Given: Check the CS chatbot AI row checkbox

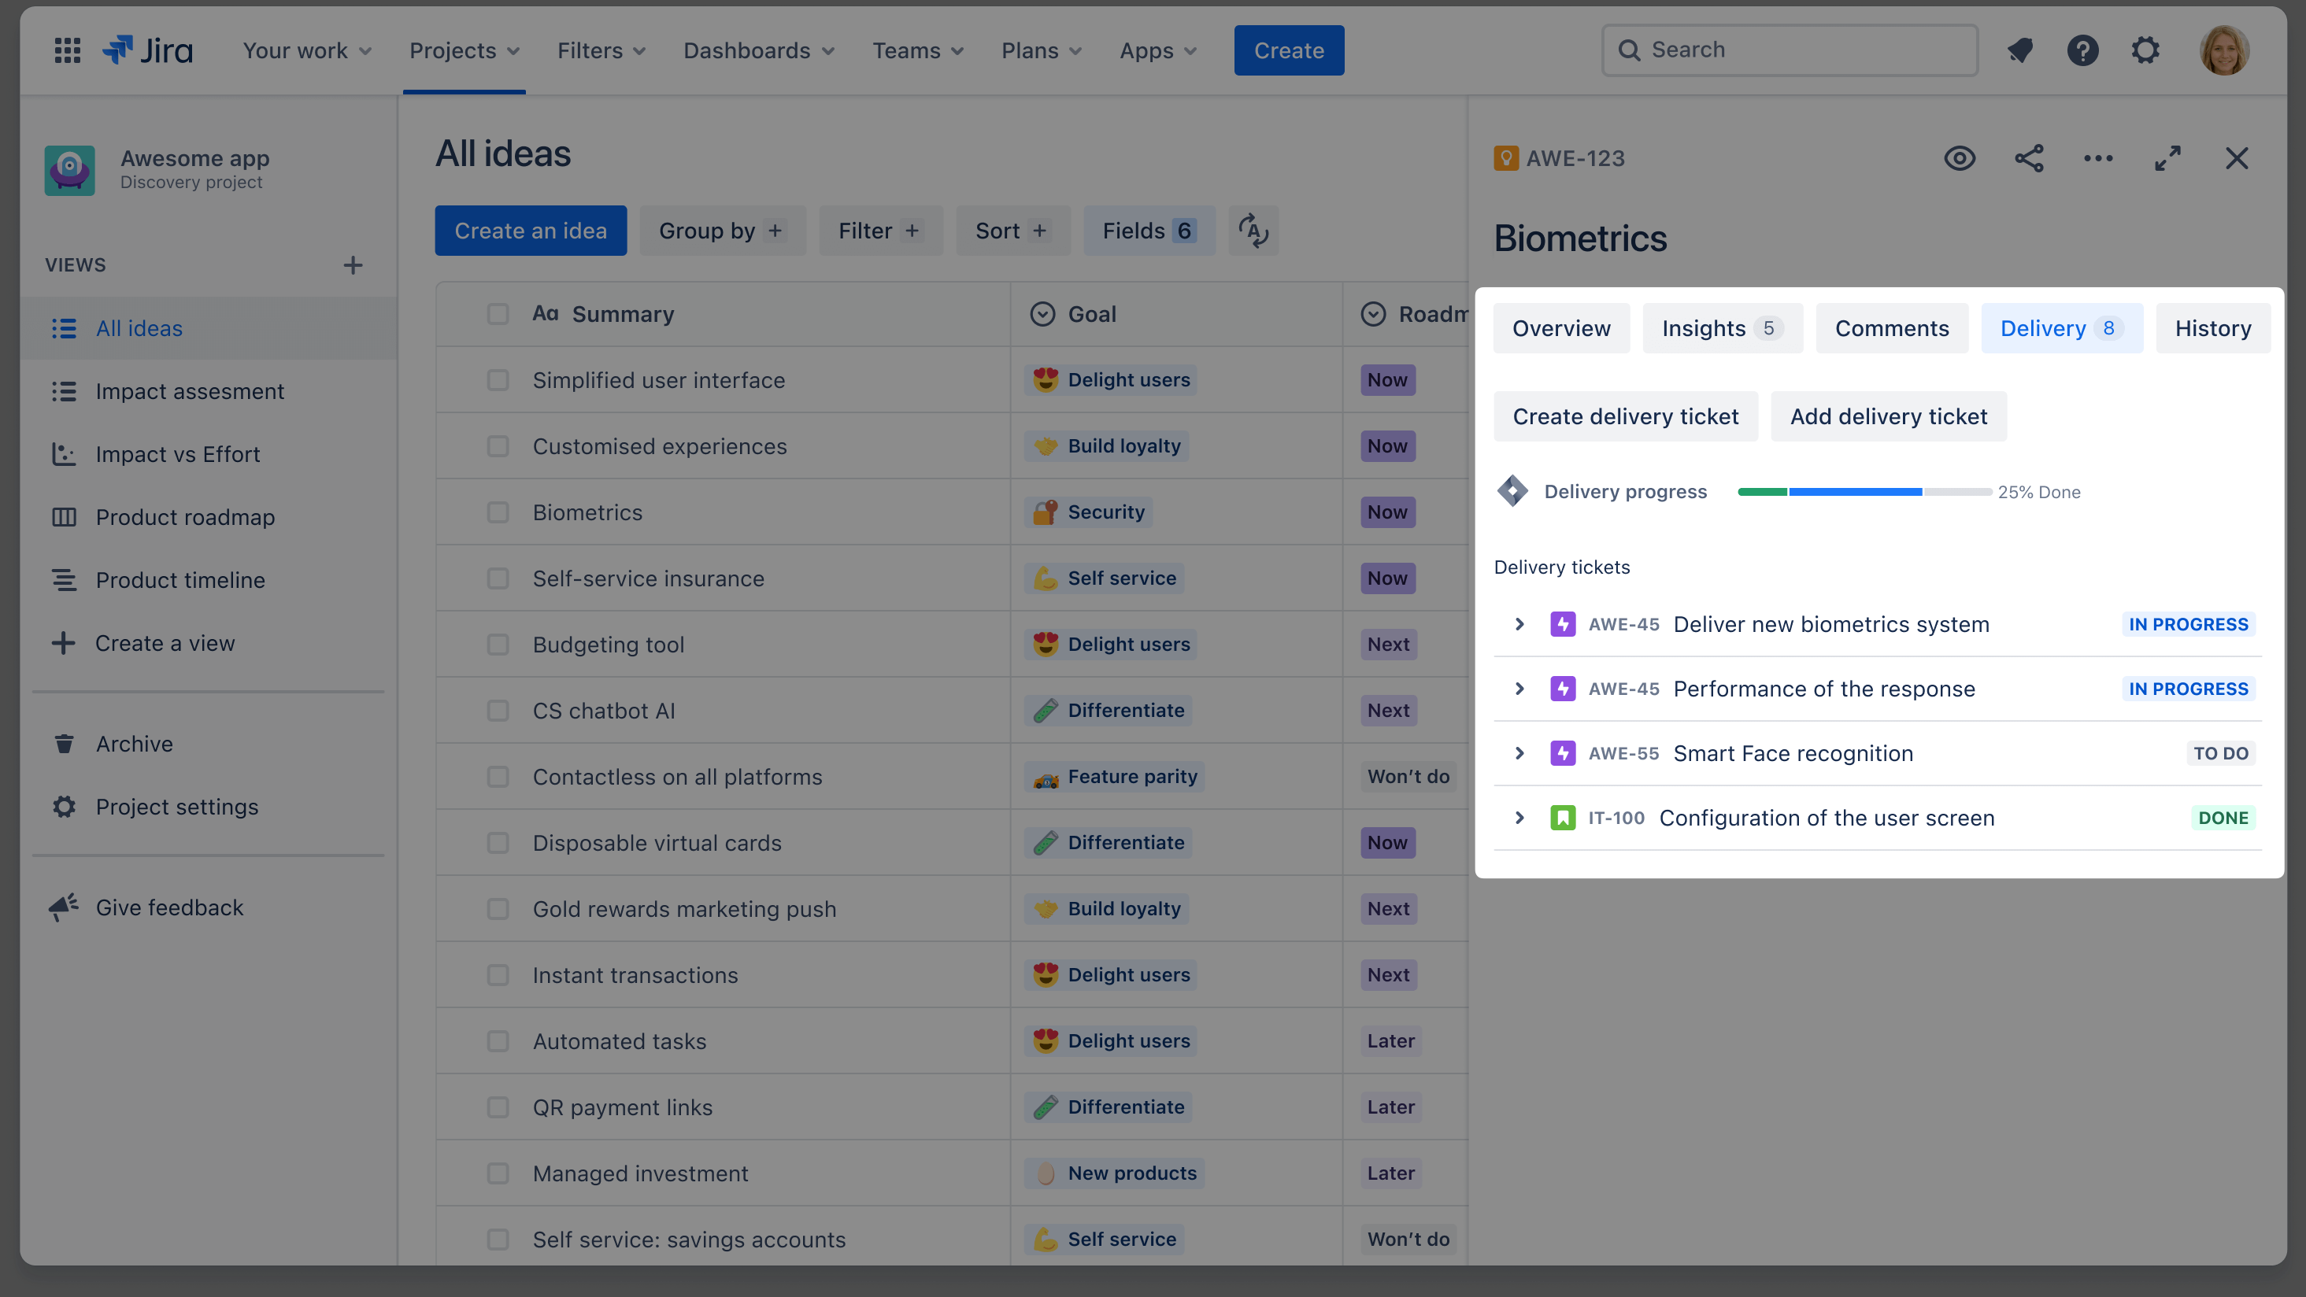Looking at the screenshot, I should pos(498,711).
